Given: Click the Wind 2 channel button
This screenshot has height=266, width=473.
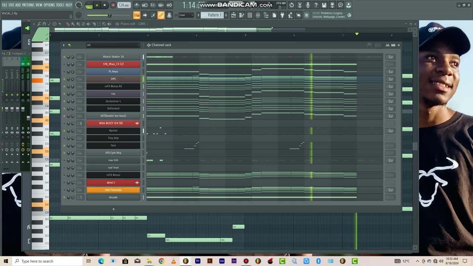Looking at the screenshot, I should coord(113,183).
